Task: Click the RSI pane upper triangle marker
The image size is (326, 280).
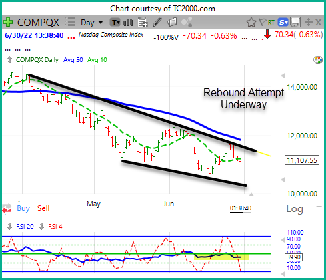Action: 283,240
